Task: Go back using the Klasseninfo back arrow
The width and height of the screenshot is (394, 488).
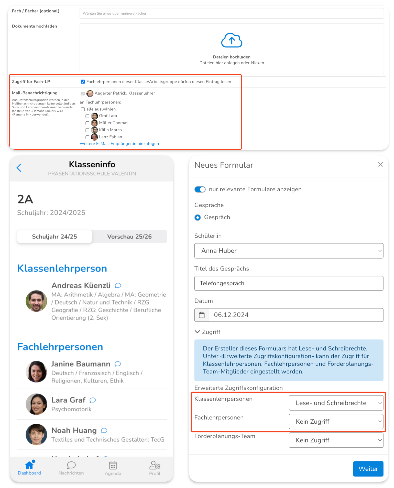Action: click(x=19, y=168)
